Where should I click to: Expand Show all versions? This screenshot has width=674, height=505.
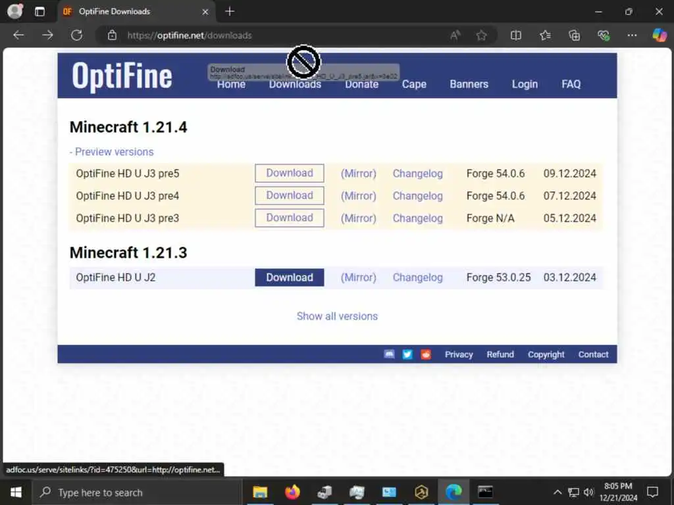click(337, 316)
